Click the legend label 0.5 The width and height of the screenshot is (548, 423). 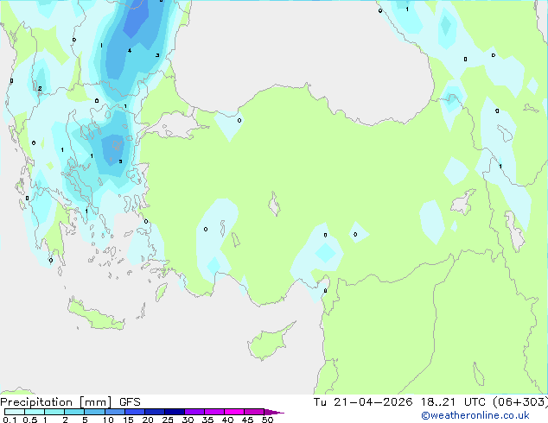tap(30, 420)
